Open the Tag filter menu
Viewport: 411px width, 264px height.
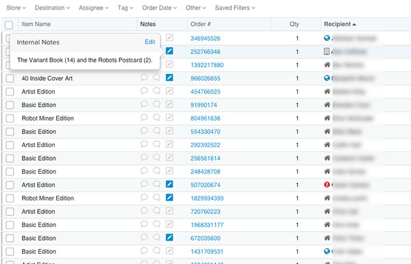coord(125,8)
